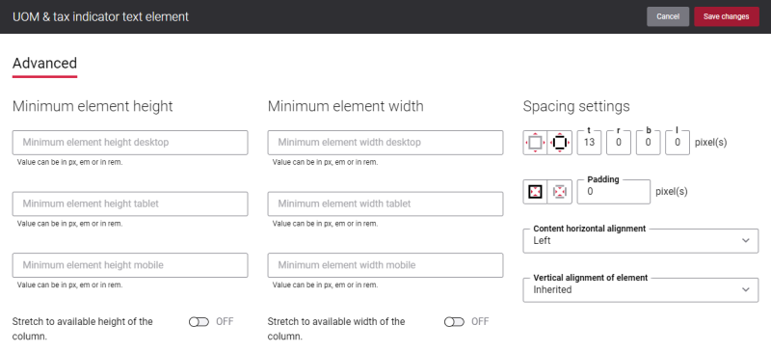The width and height of the screenshot is (771, 352).
Task: Focus the top margin field showing 13
Action: pyautogui.click(x=589, y=143)
